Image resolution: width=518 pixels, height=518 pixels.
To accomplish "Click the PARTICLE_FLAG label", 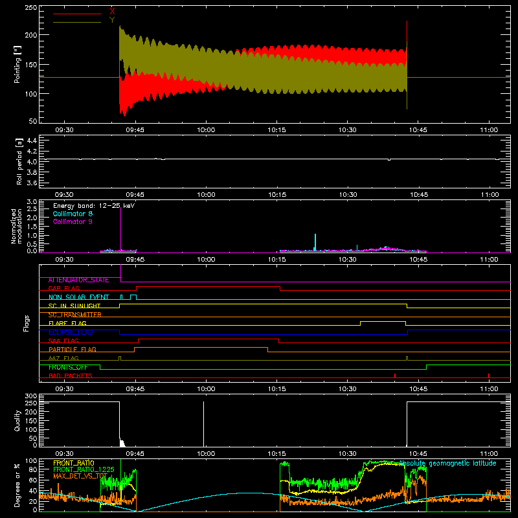I will [x=73, y=349].
